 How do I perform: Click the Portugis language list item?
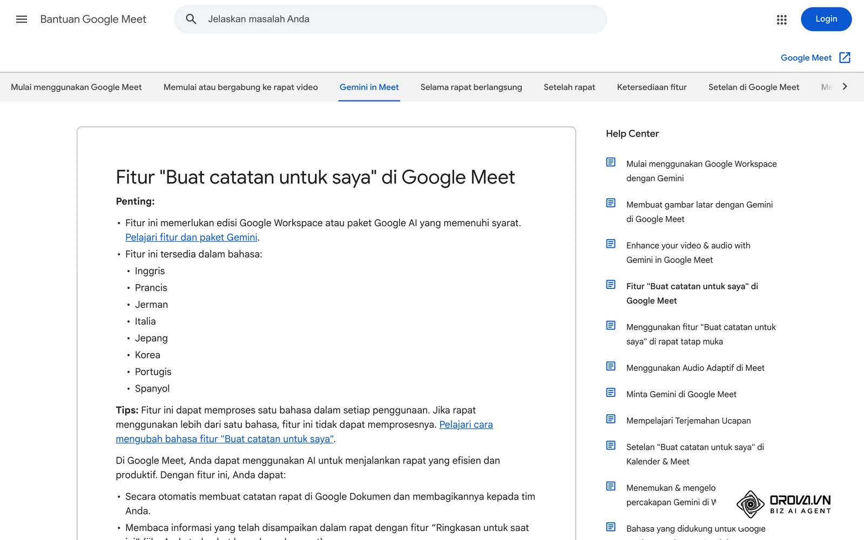pyautogui.click(x=153, y=372)
